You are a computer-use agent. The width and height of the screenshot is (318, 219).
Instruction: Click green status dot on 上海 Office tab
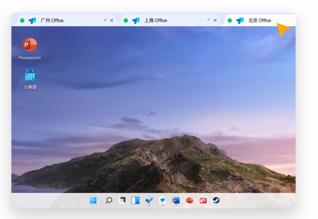[x=126, y=20]
